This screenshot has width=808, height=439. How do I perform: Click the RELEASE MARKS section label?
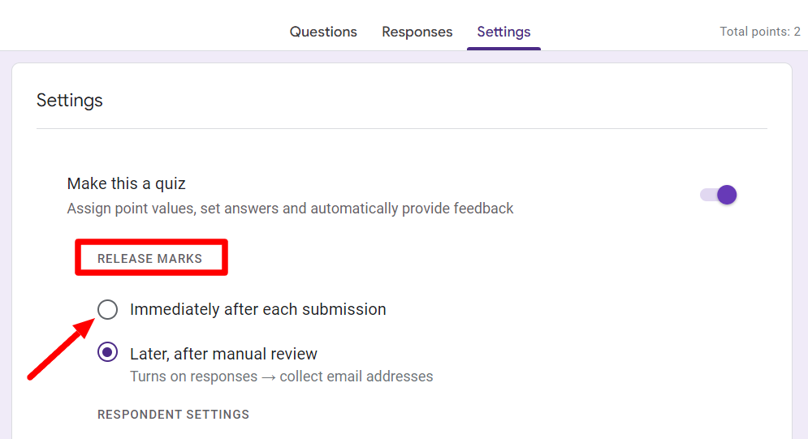(x=150, y=258)
